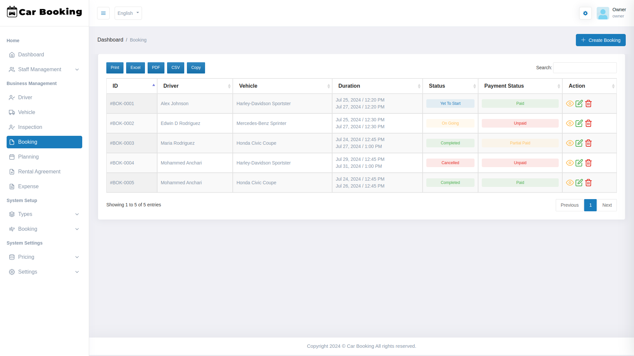Open the English language dropdown
Image resolution: width=634 pixels, height=356 pixels.
click(128, 13)
